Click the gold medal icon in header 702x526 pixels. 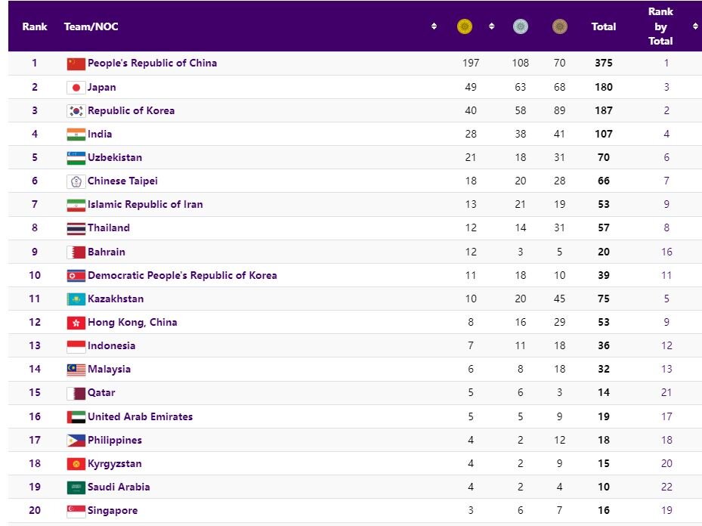pyautogui.click(x=465, y=27)
